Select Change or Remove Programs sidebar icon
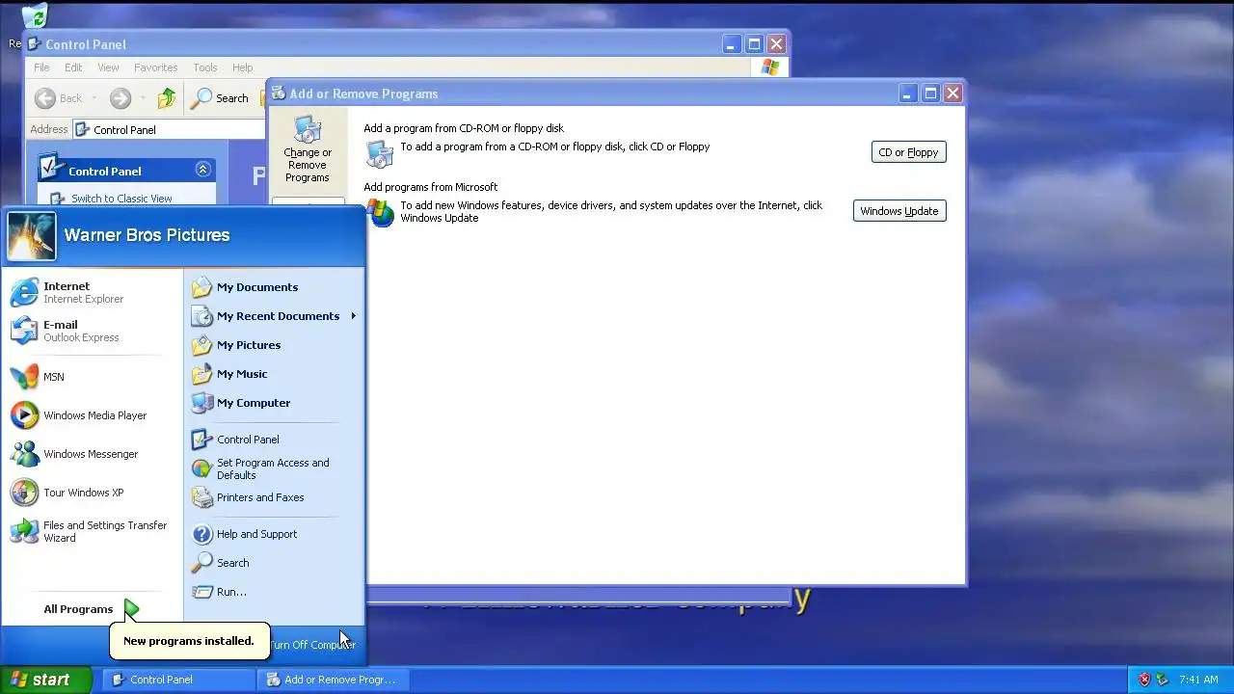This screenshot has width=1234, height=694. pos(308,150)
